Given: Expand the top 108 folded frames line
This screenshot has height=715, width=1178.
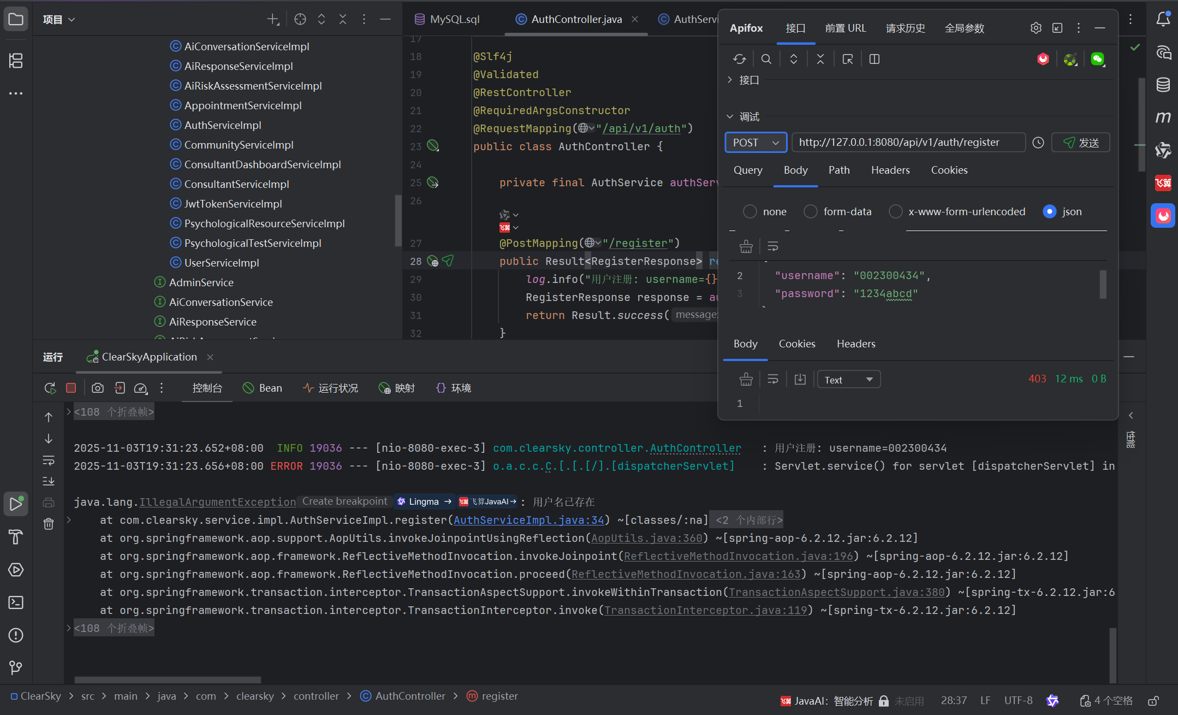Looking at the screenshot, I should 114,412.
